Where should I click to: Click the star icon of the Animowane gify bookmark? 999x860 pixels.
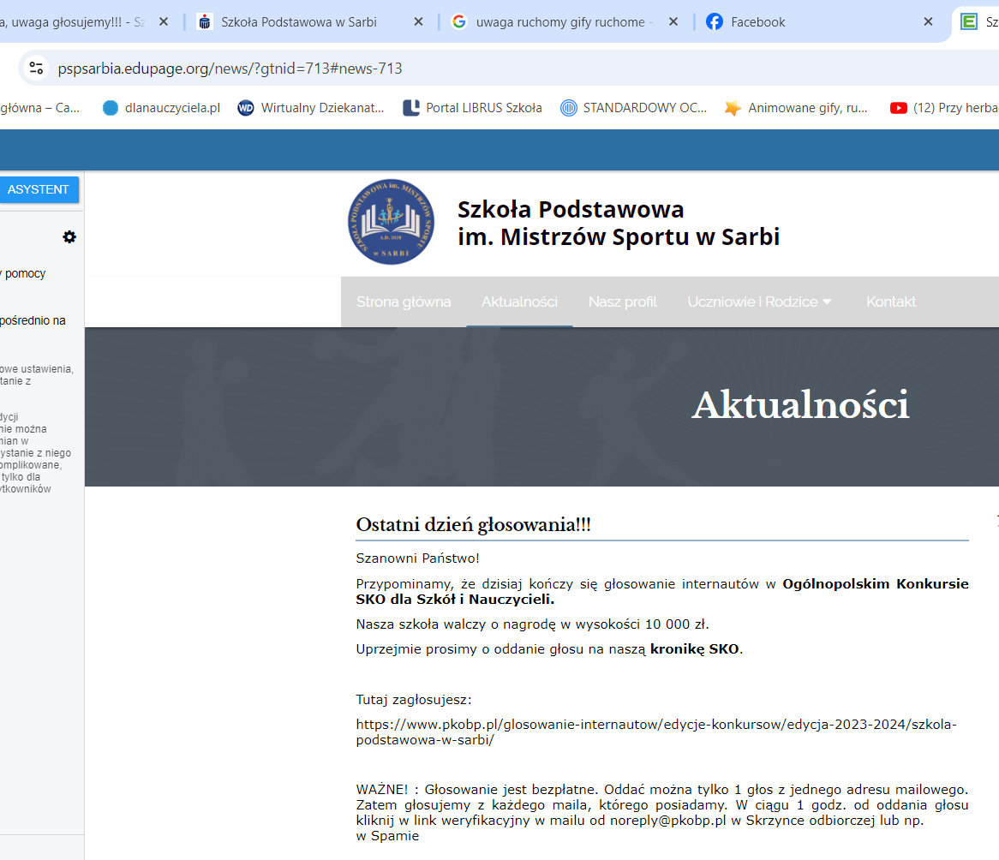[x=733, y=108]
